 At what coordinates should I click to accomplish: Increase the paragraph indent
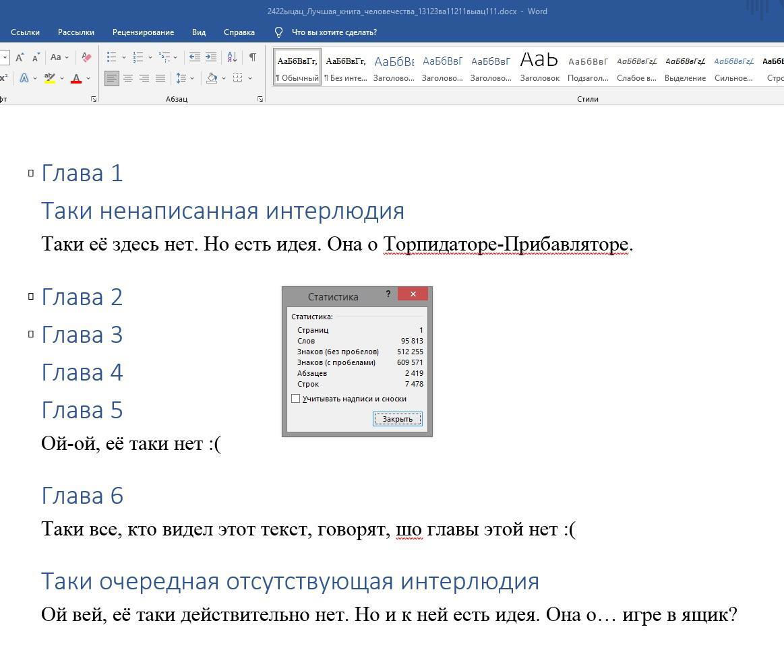pos(211,57)
